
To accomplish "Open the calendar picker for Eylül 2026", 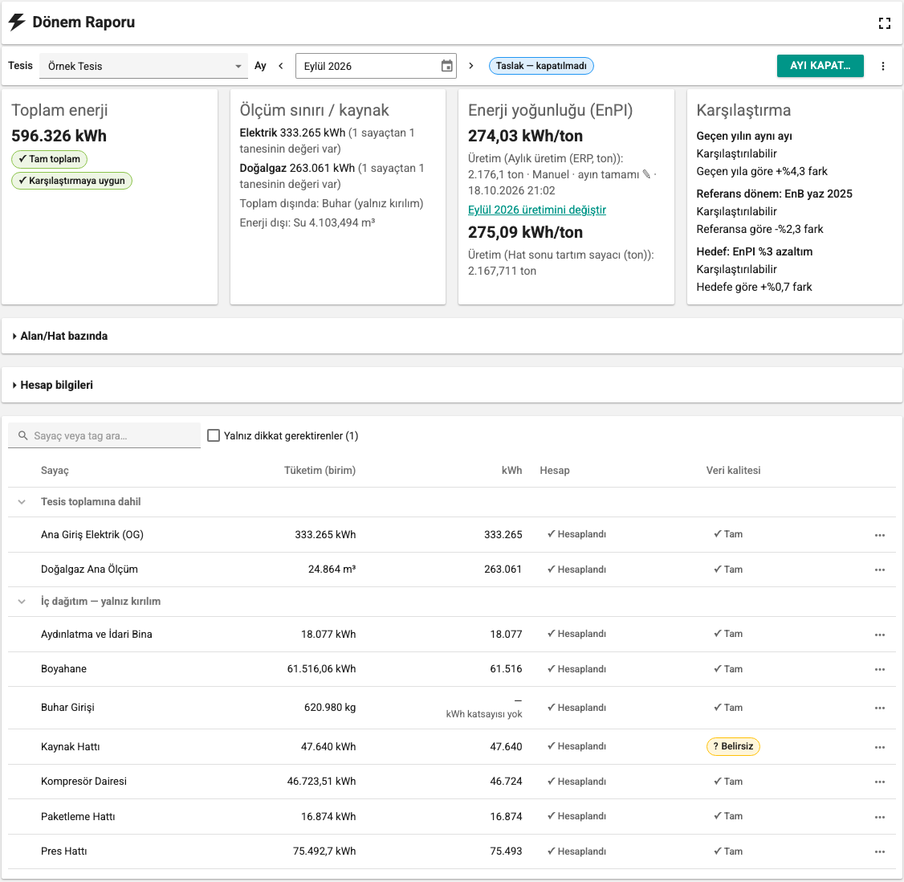I will (447, 66).
